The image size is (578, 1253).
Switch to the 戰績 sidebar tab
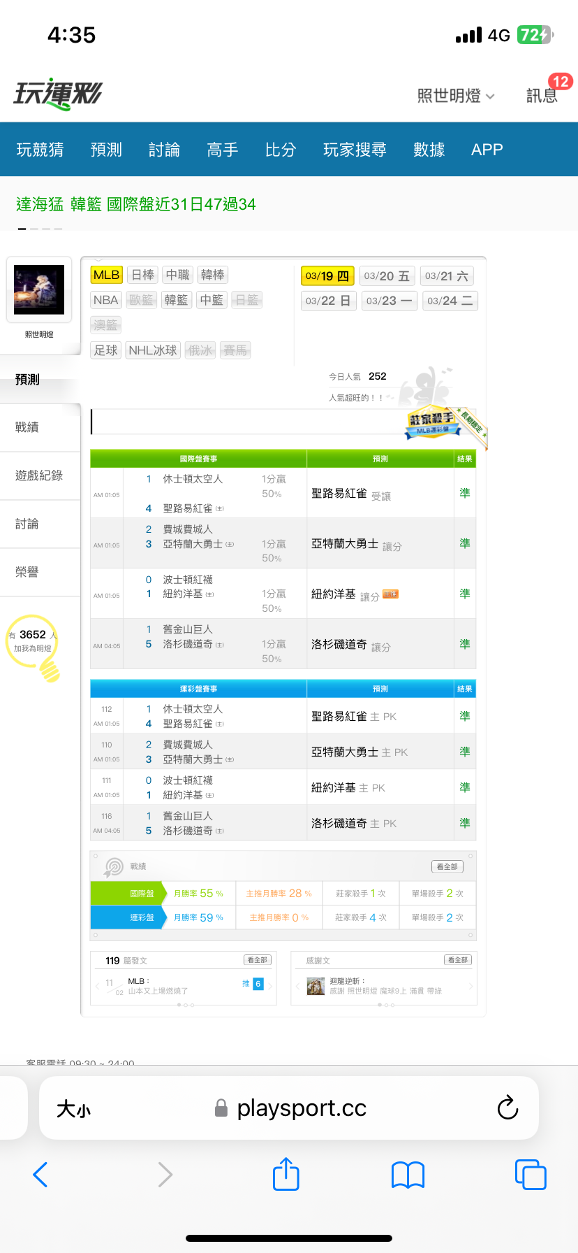(x=27, y=427)
